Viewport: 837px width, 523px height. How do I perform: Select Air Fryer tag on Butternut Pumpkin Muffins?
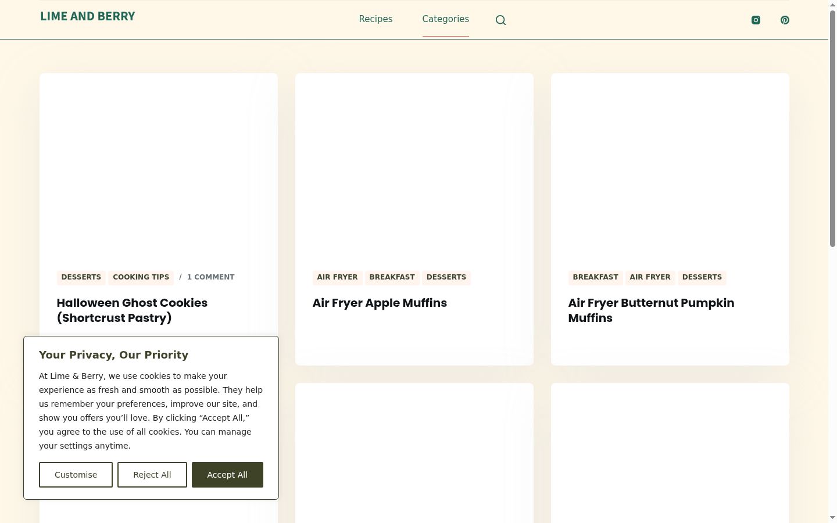click(650, 277)
